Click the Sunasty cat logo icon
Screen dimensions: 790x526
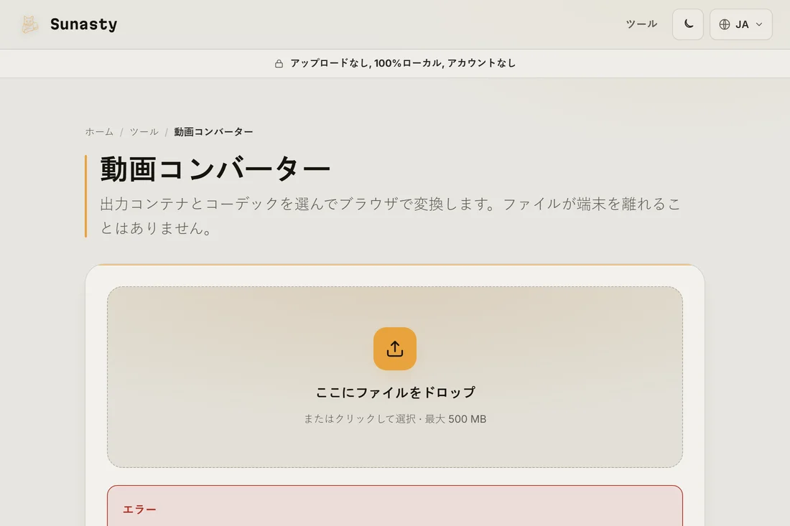pyautogui.click(x=29, y=24)
